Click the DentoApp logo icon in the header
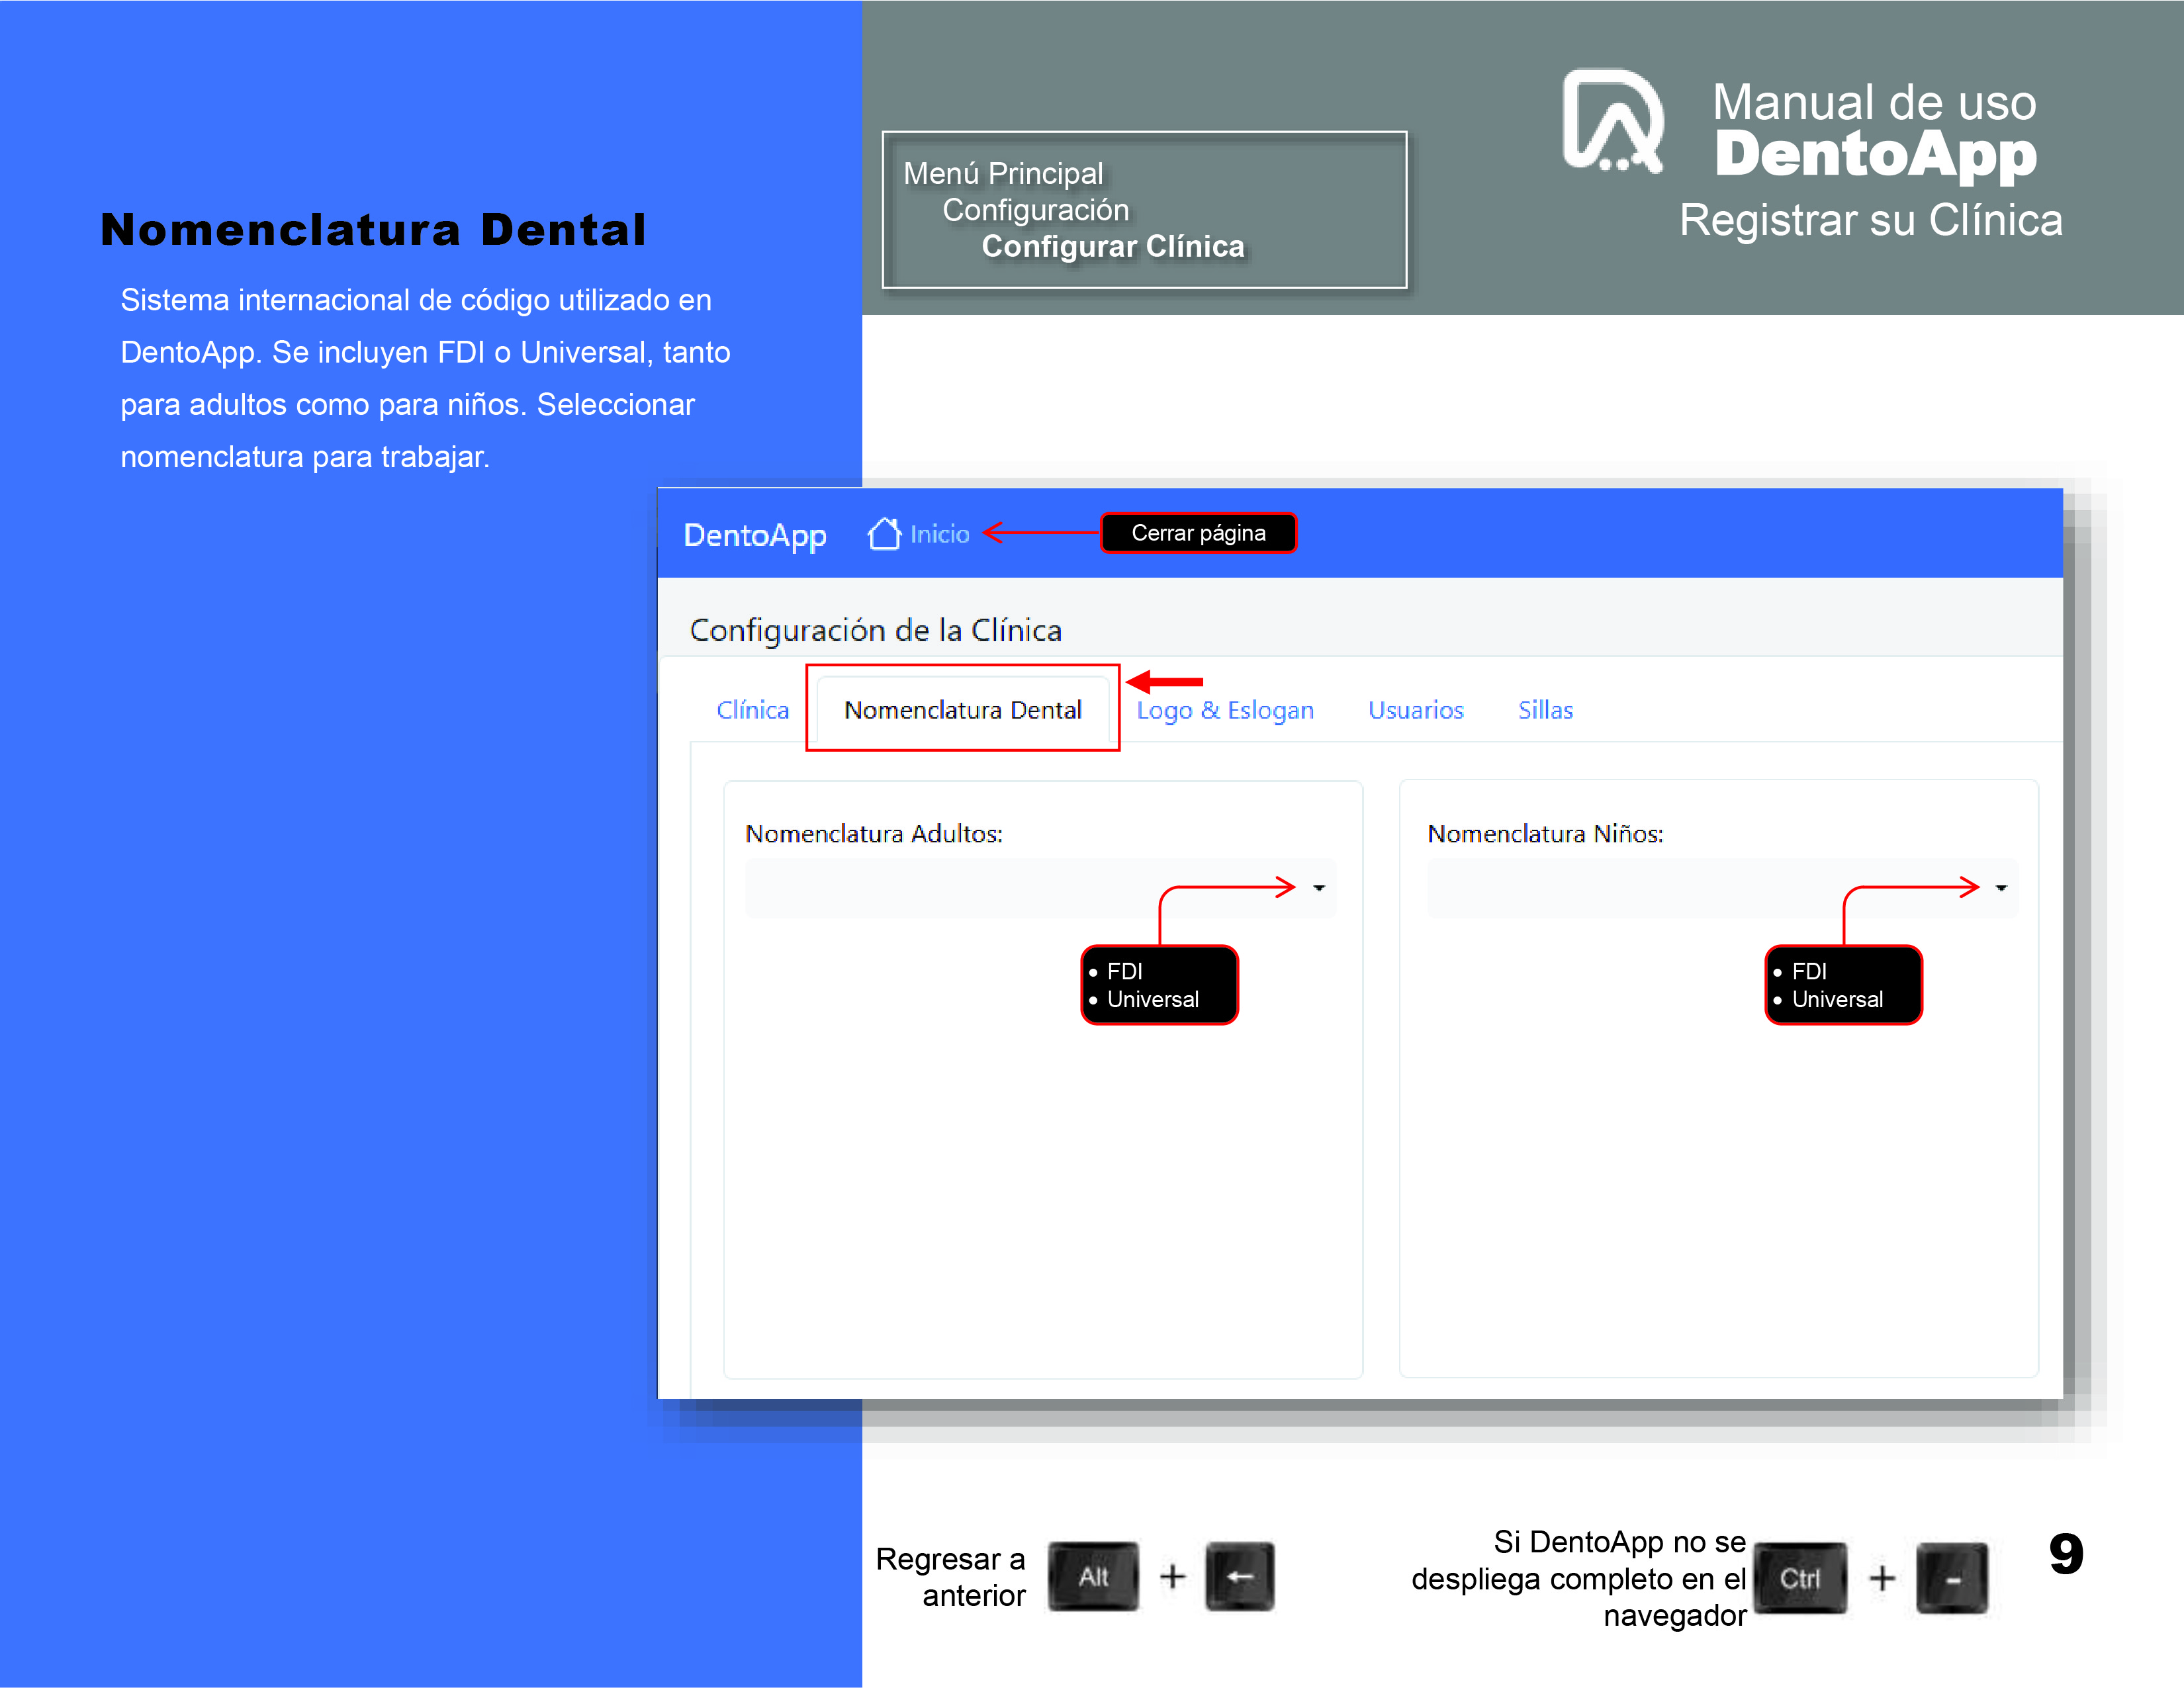 1613,122
